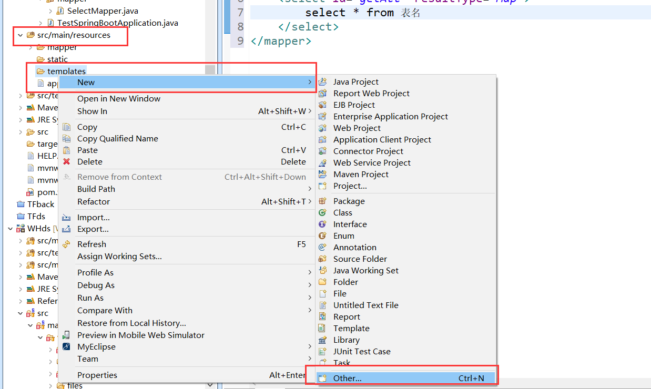
Task: Click the Library icon
Action: pos(323,340)
